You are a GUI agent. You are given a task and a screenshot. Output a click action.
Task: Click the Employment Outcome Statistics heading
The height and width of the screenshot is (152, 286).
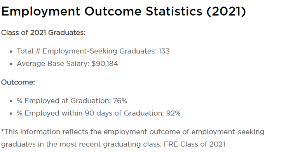click(124, 12)
